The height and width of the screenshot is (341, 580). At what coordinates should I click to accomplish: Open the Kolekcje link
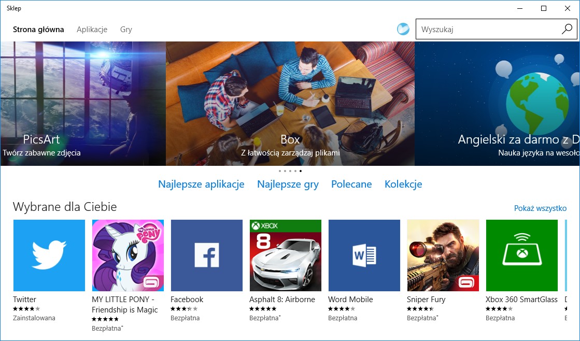click(x=403, y=184)
